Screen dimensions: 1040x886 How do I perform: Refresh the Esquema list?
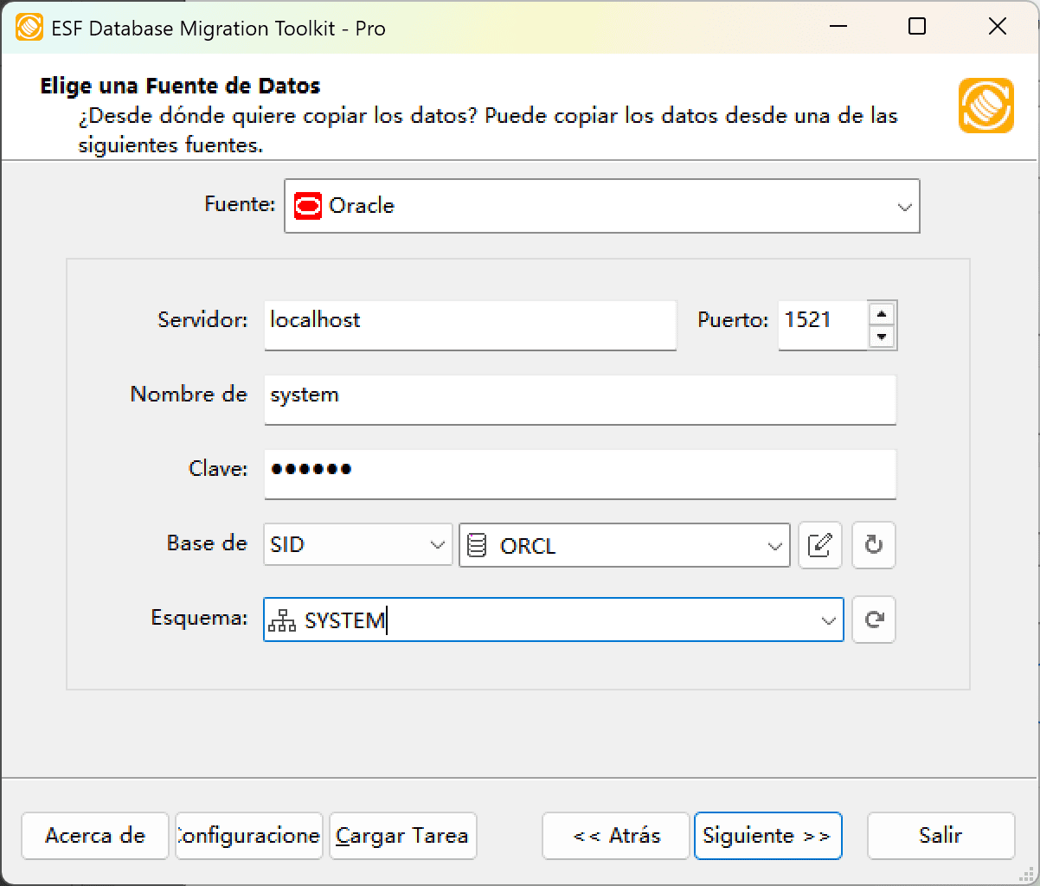pos(873,620)
